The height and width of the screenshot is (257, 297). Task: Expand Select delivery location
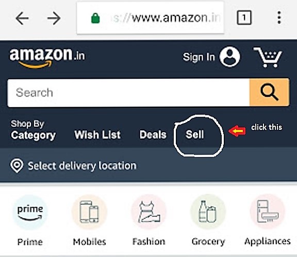pyautogui.click(x=82, y=166)
